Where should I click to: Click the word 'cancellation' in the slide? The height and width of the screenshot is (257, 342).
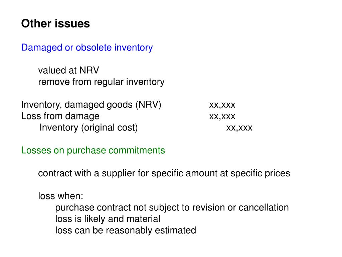(264, 207)
